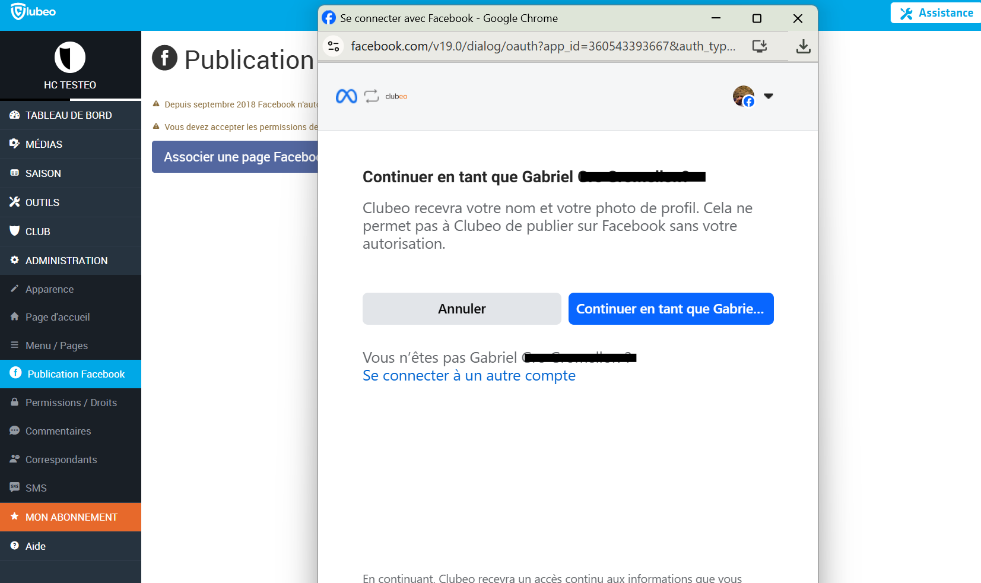Open Mon abonnement page
This screenshot has height=583, width=981.
point(71,517)
